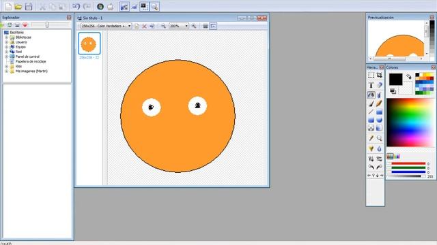Viewport: 437px width, 245px height.
Task: Click the Windows orb icon in toolbar
Action: [x=100, y=6]
